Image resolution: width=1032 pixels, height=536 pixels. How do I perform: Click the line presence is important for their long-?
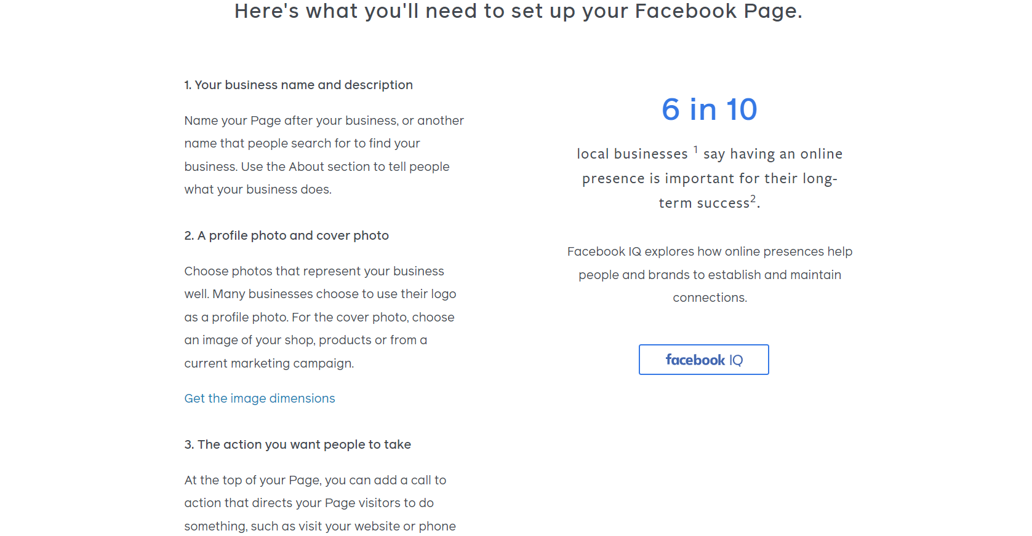[x=710, y=178]
